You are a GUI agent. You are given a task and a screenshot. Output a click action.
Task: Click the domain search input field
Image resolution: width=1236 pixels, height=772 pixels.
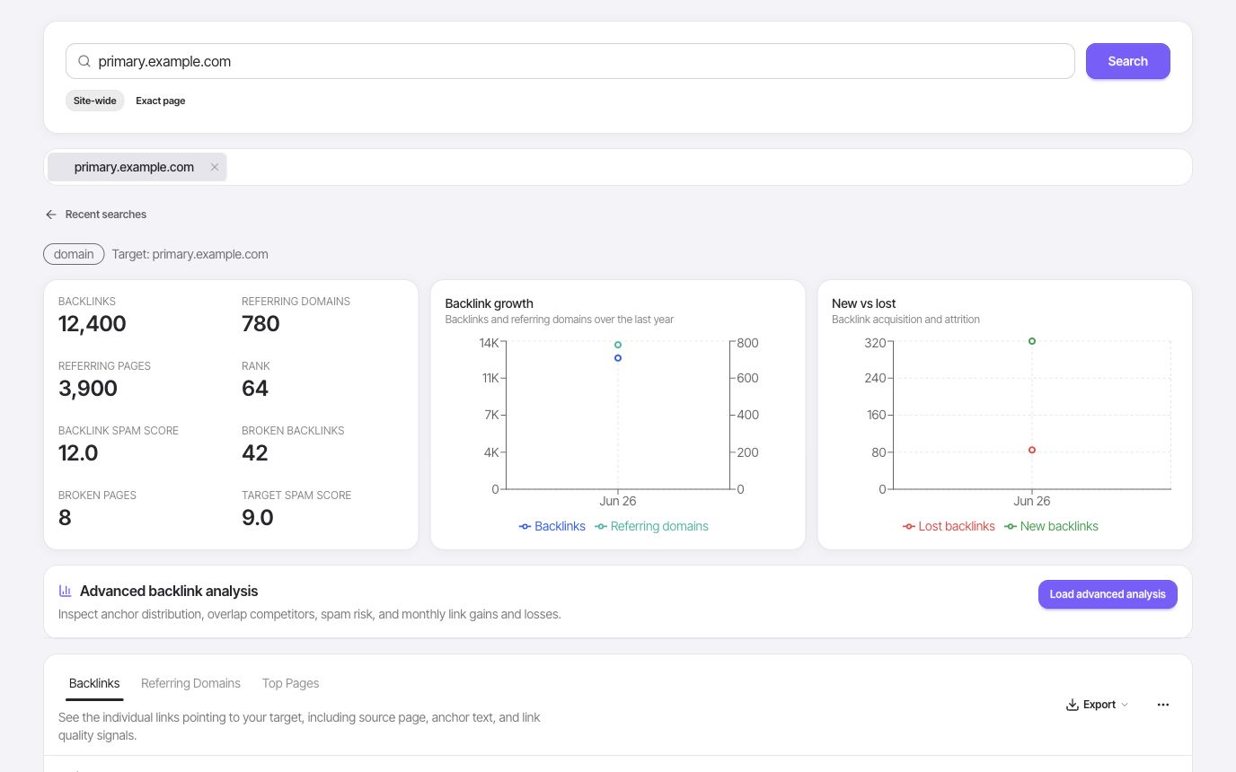(570, 61)
